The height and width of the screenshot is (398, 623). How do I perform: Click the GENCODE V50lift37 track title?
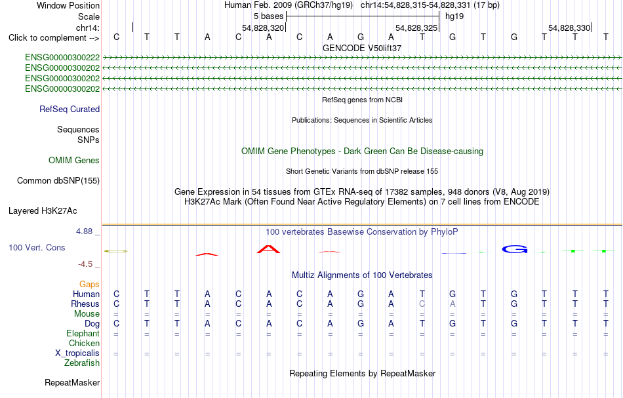(x=362, y=48)
